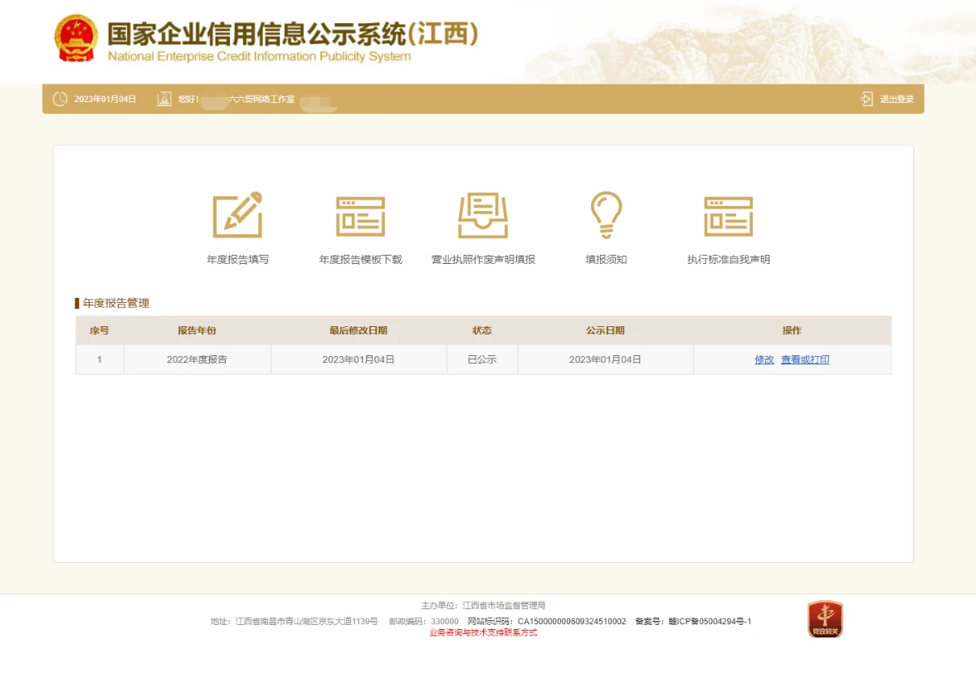
Task: Click 退出登录 text
Action: pyautogui.click(x=896, y=100)
